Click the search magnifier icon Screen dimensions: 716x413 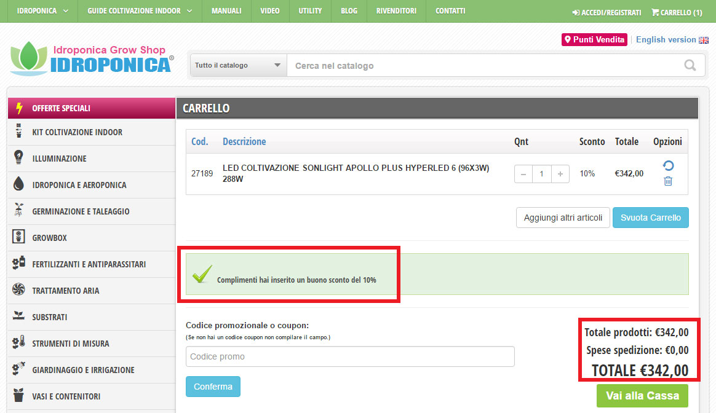[690, 66]
